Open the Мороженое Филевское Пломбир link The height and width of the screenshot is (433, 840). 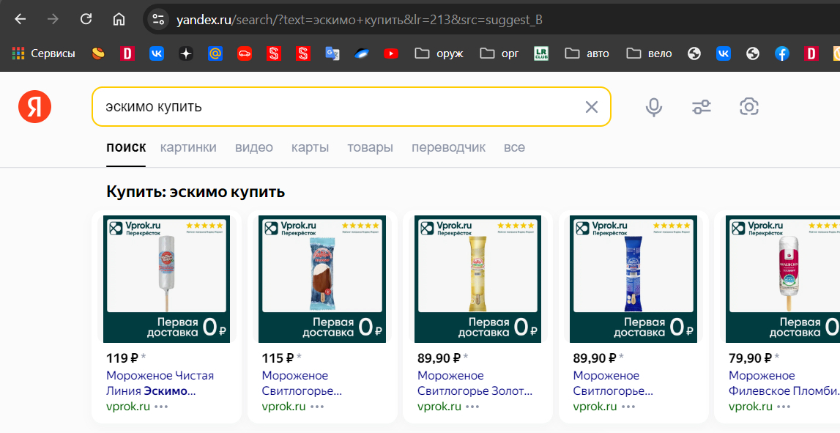783,382
